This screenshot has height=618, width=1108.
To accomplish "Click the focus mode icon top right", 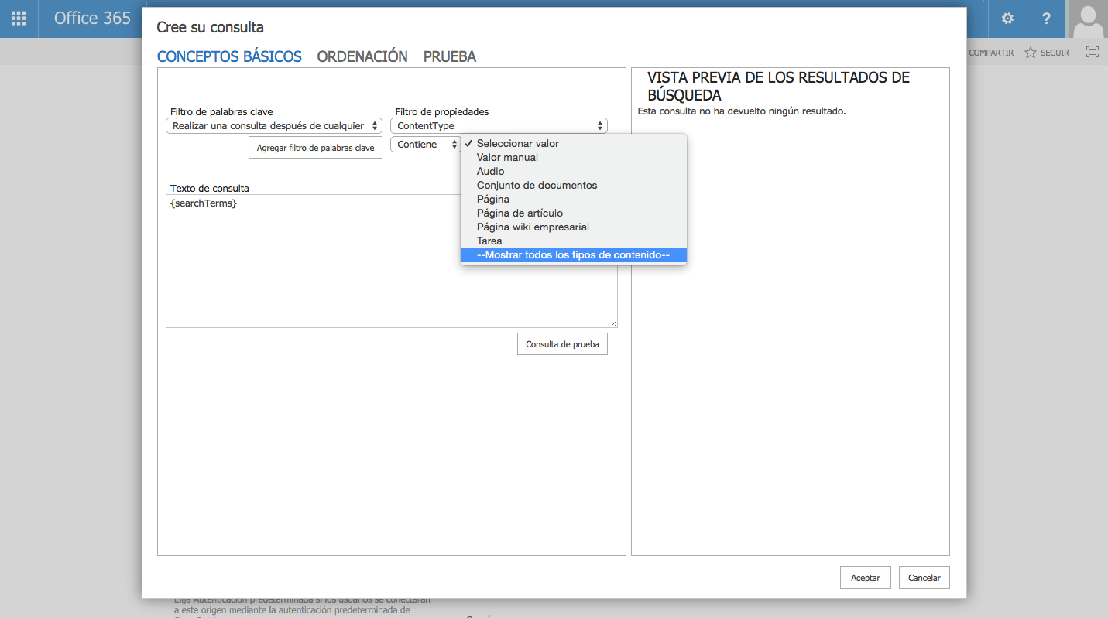I will click(1092, 51).
